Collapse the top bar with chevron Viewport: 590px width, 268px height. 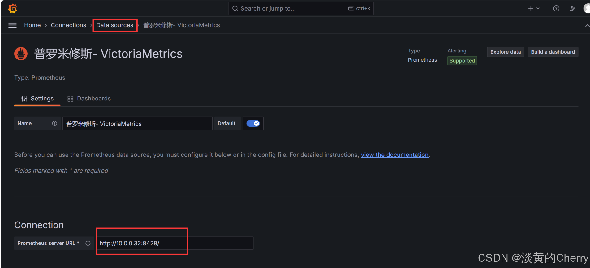coord(587,25)
